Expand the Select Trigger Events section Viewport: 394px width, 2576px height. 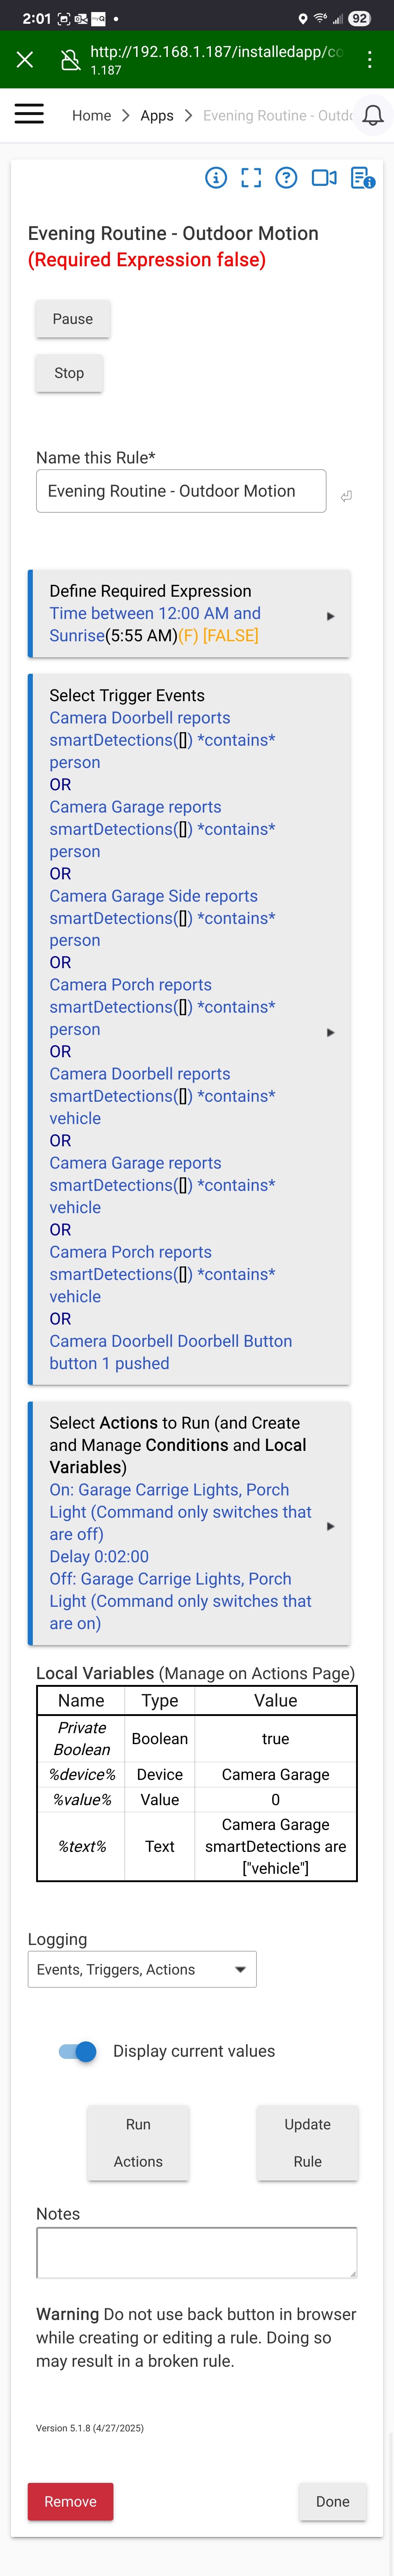pyautogui.click(x=330, y=1032)
